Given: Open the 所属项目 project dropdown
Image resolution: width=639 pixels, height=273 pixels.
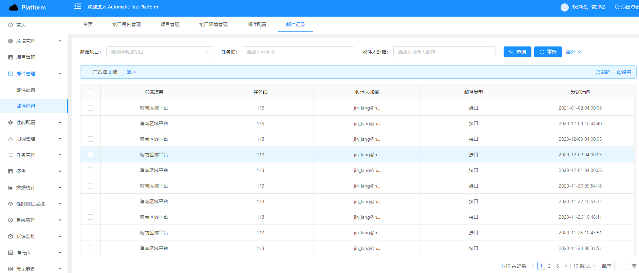Looking at the screenshot, I should 159,52.
